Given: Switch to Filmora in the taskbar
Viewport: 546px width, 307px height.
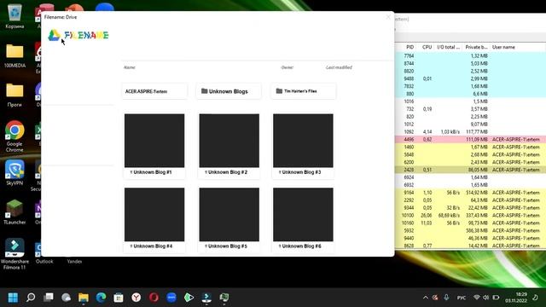Looking at the screenshot, I should tap(206, 298).
